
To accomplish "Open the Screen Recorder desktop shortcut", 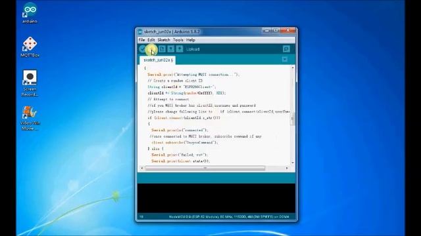I will pos(30,83).
